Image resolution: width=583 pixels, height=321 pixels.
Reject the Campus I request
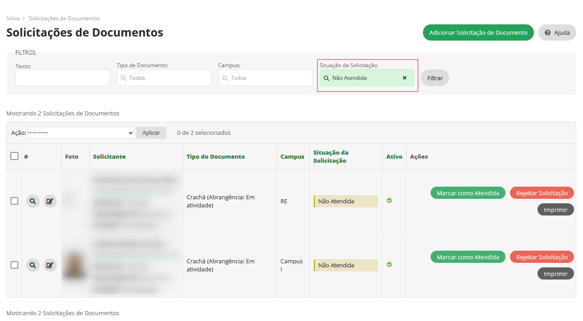coord(542,257)
